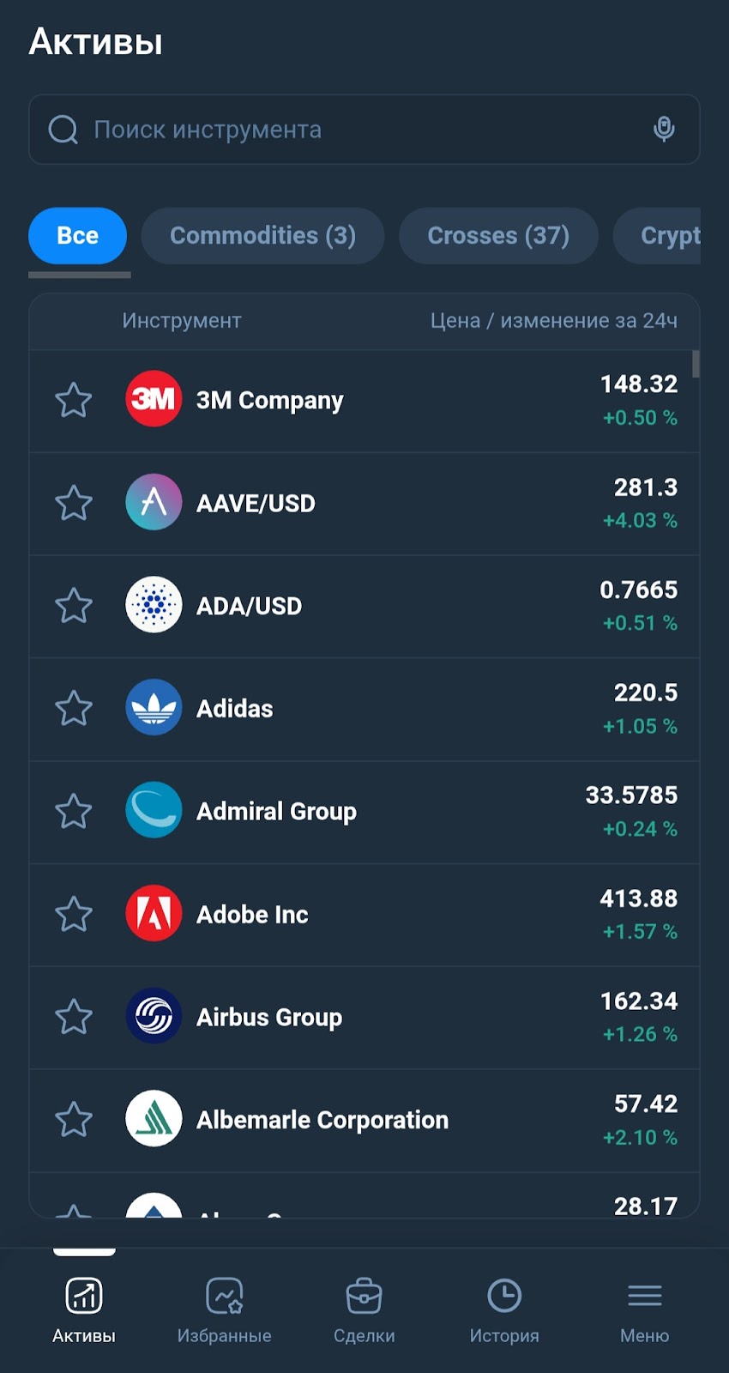Toggle favorite star for AAVE/USD
This screenshot has width=729, height=1373.
[74, 503]
